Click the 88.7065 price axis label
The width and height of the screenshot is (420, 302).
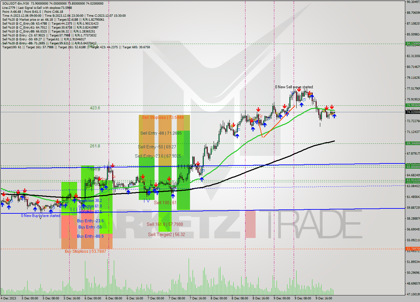413,13
